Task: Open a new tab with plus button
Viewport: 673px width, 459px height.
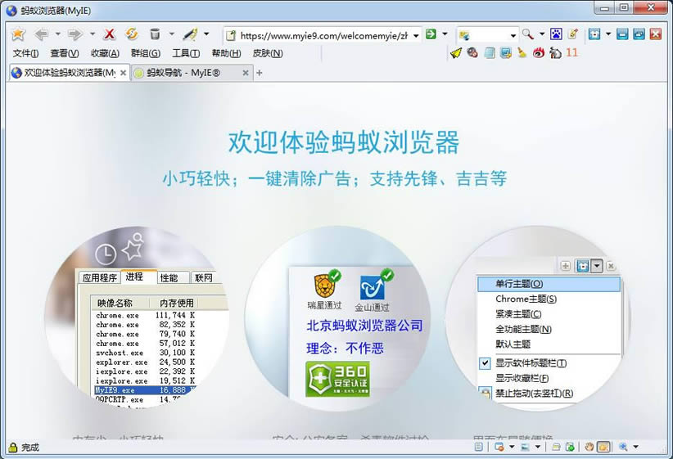Action: point(260,73)
